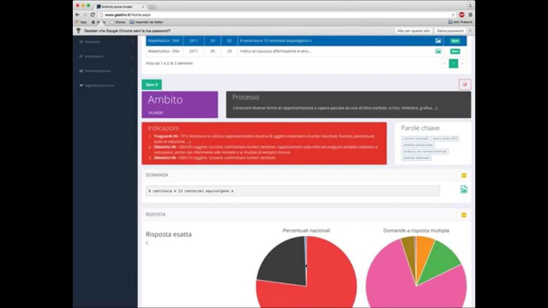
Task: Select the 'sistema posizionale' keyword tag
Action: tap(418, 145)
